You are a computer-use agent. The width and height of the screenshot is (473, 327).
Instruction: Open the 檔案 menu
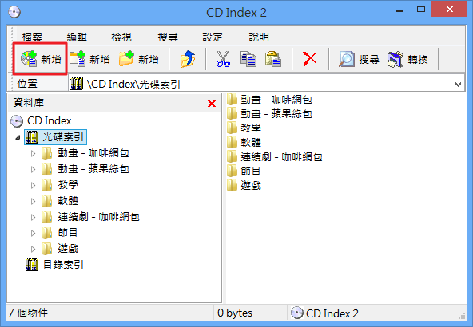tap(32, 37)
